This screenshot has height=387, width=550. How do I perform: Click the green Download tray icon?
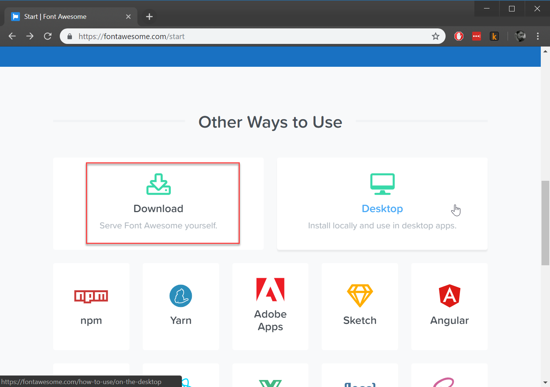pyautogui.click(x=159, y=184)
